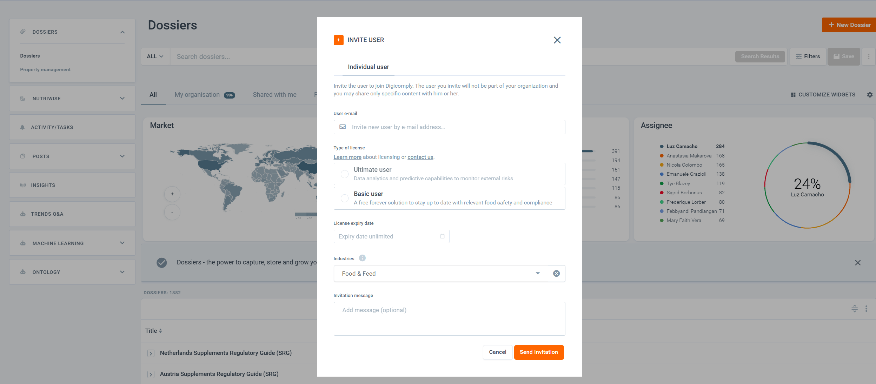876x384 pixels.
Task: Expand the Ontology sidebar section
Action: click(x=122, y=272)
